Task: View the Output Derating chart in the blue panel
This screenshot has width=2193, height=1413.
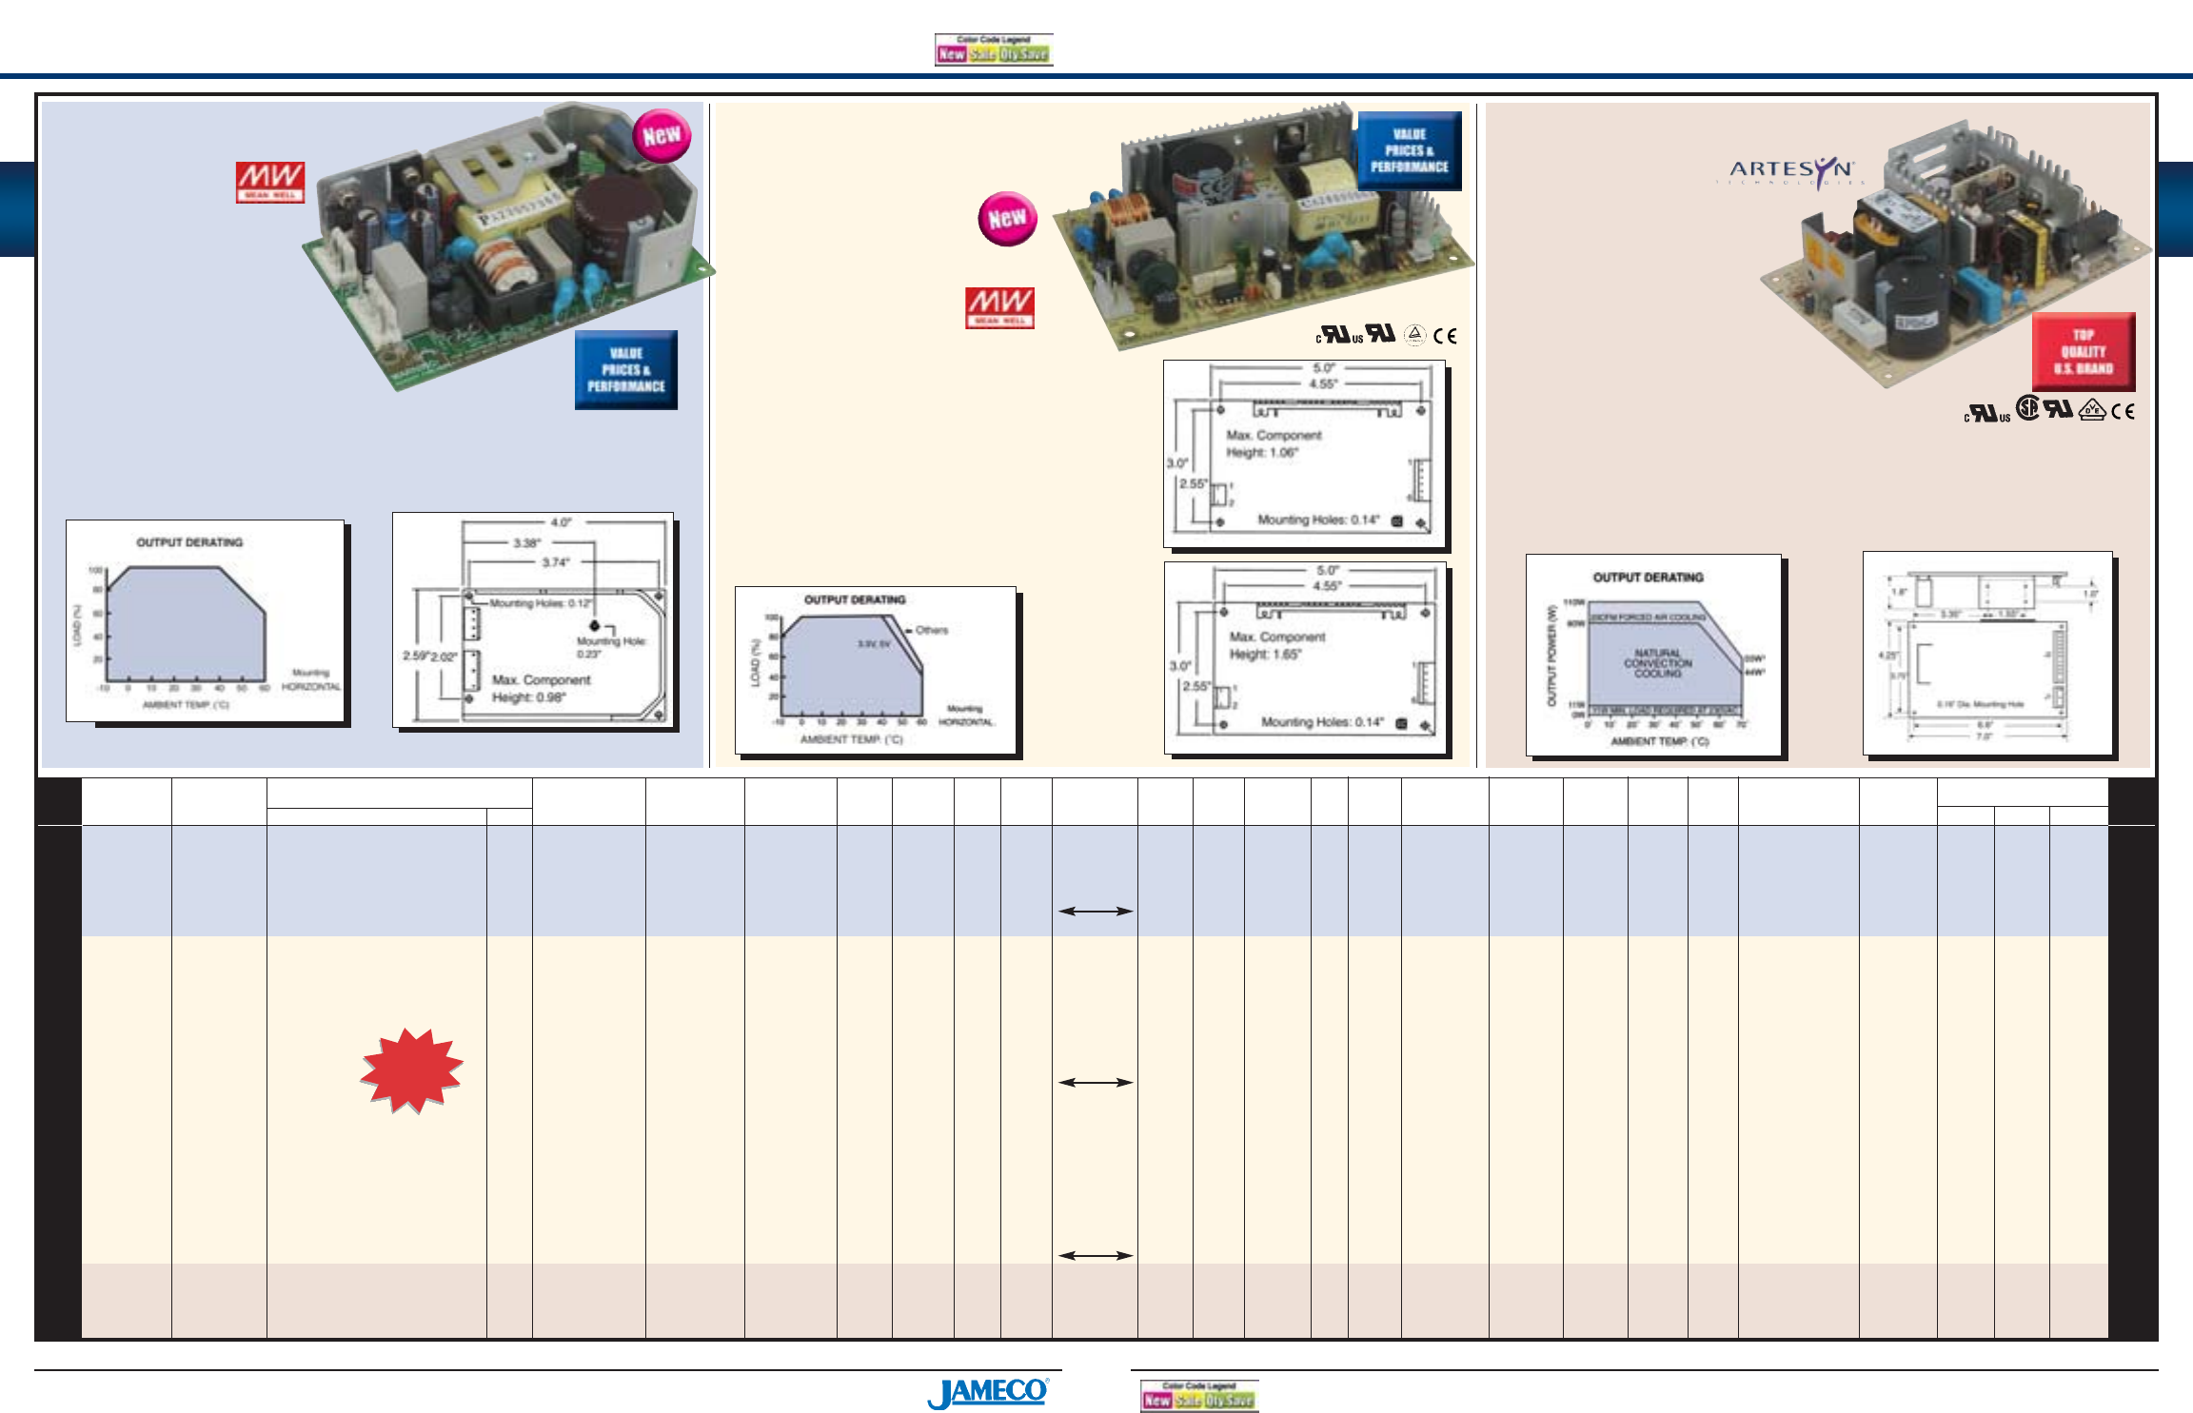Action: (206, 620)
